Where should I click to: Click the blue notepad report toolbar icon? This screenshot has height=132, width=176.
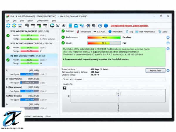click(70, 26)
